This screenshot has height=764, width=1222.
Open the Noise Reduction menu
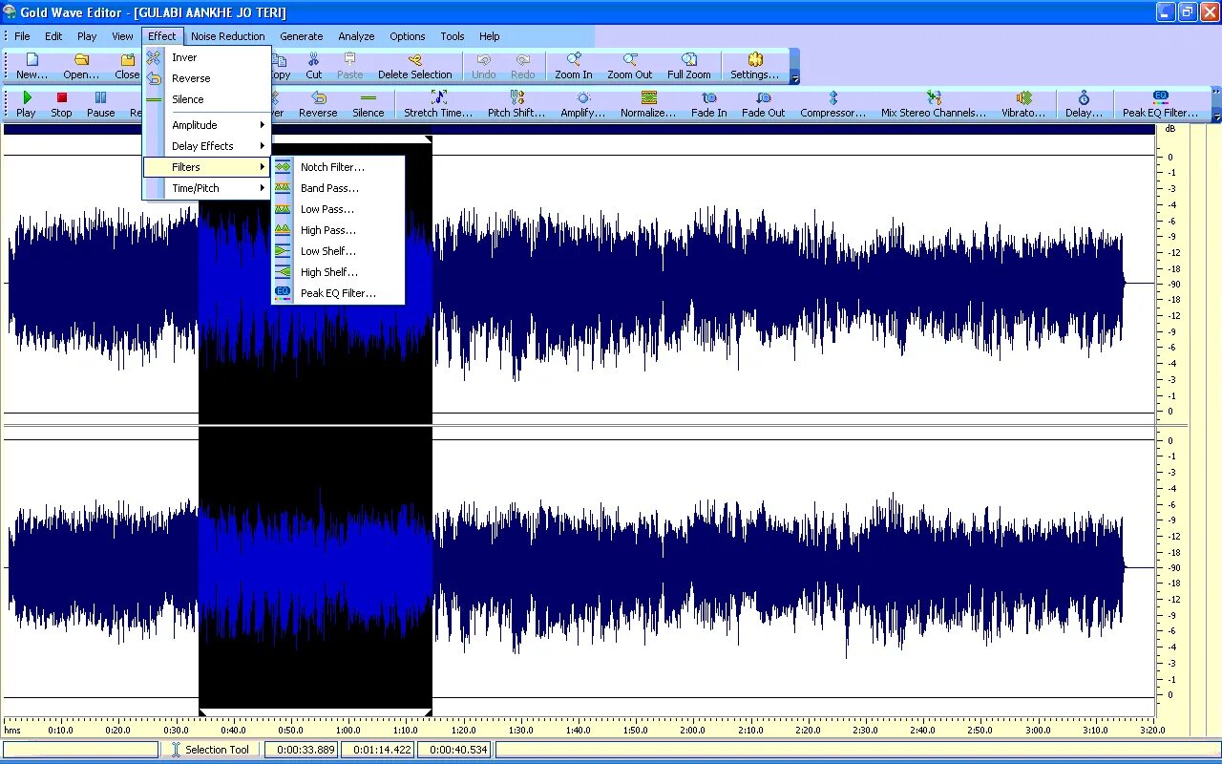(227, 35)
